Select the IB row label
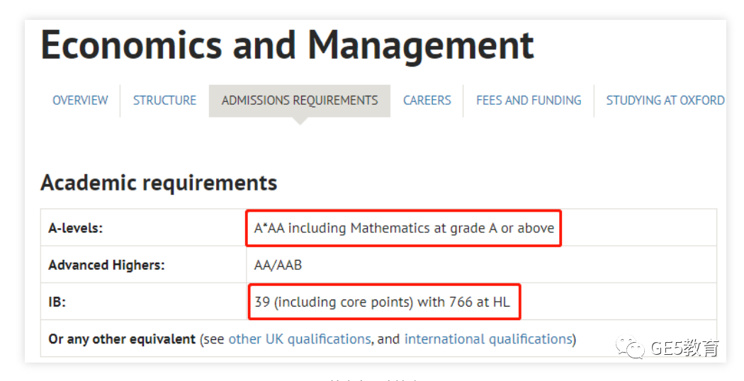744x381 pixels. click(x=57, y=302)
